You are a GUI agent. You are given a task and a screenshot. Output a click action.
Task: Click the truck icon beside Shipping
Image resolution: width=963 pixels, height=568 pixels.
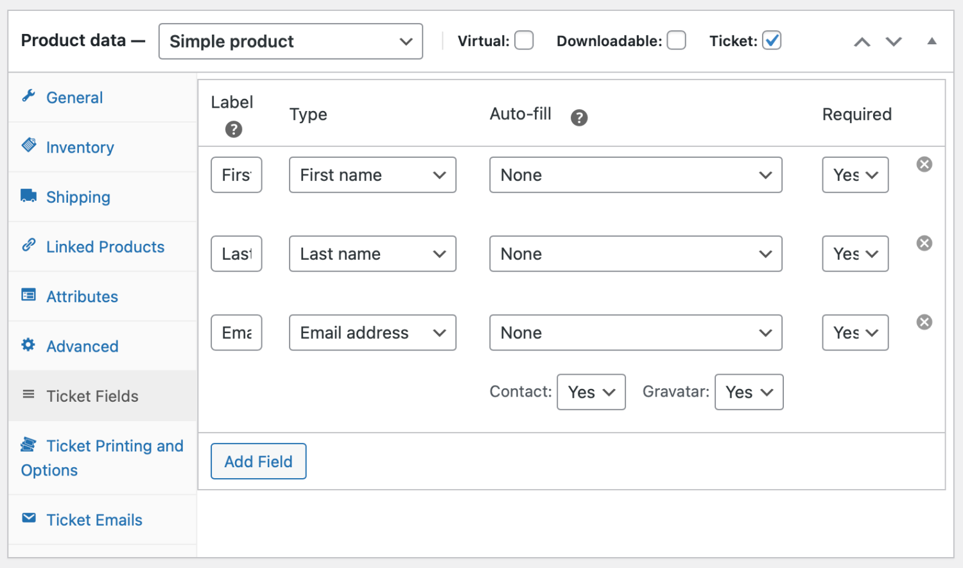pos(28,195)
